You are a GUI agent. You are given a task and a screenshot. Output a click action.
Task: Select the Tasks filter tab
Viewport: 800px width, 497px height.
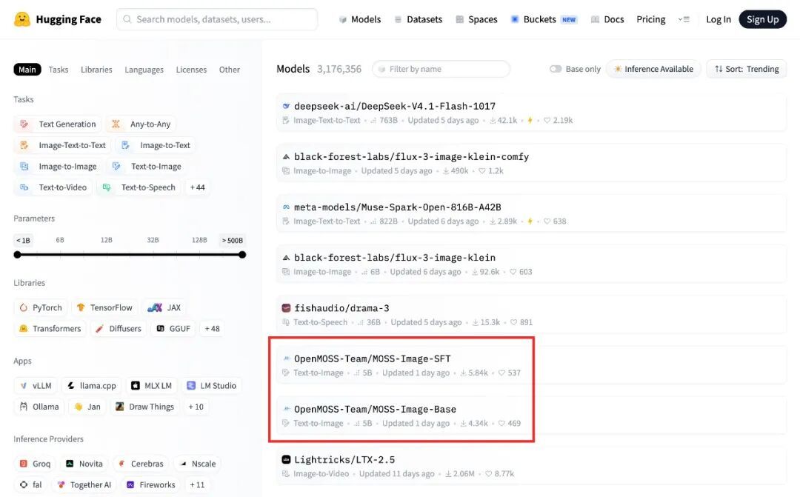[x=59, y=70]
